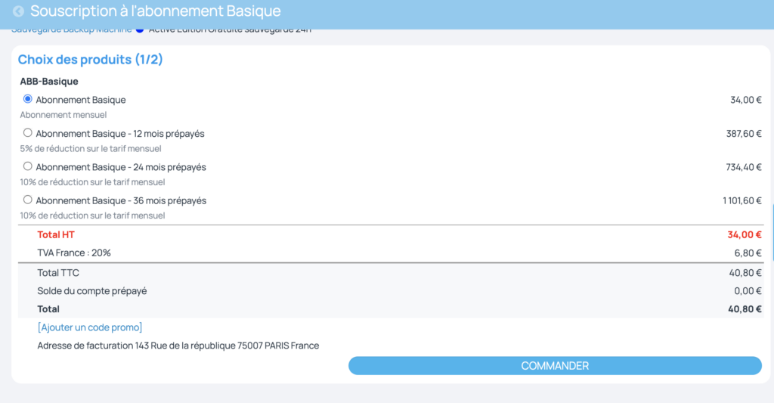Select Abonnement Basique 12 mois prépayés option
This screenshot has width=774, height=403.
click(28, 133)
